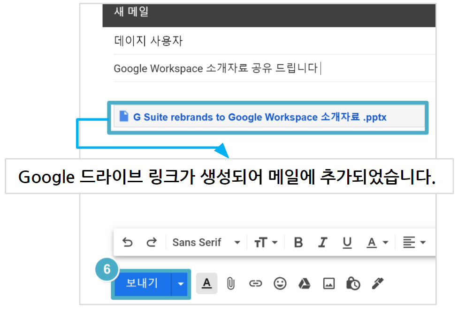The image size is (458, 311).
Task: Click the attach files paperclip icon
Action: [231, 283]
